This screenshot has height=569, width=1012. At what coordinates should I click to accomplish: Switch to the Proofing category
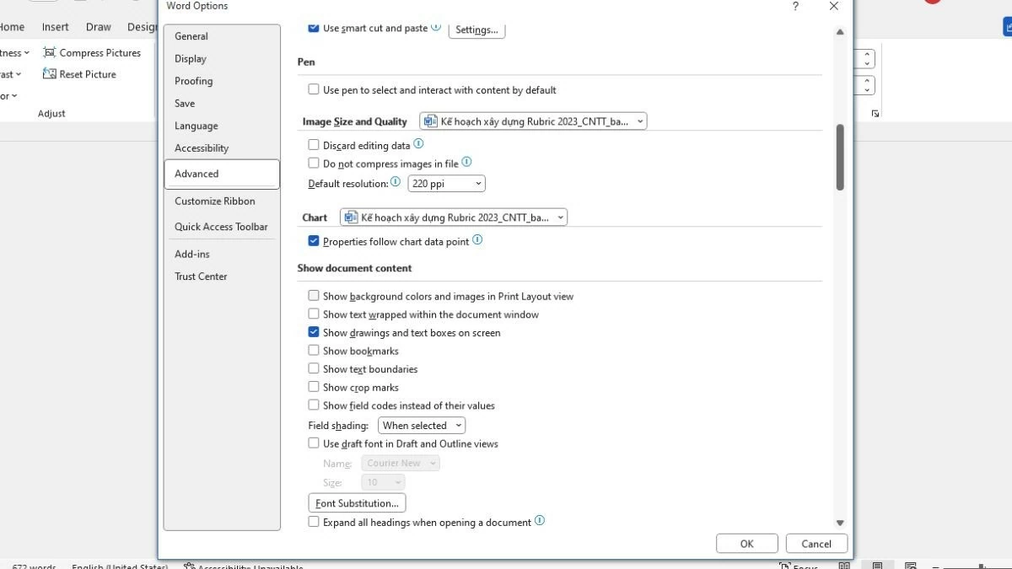pos(193,81)
